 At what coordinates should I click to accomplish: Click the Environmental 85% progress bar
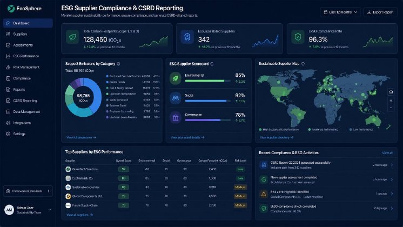click(207, 81)
